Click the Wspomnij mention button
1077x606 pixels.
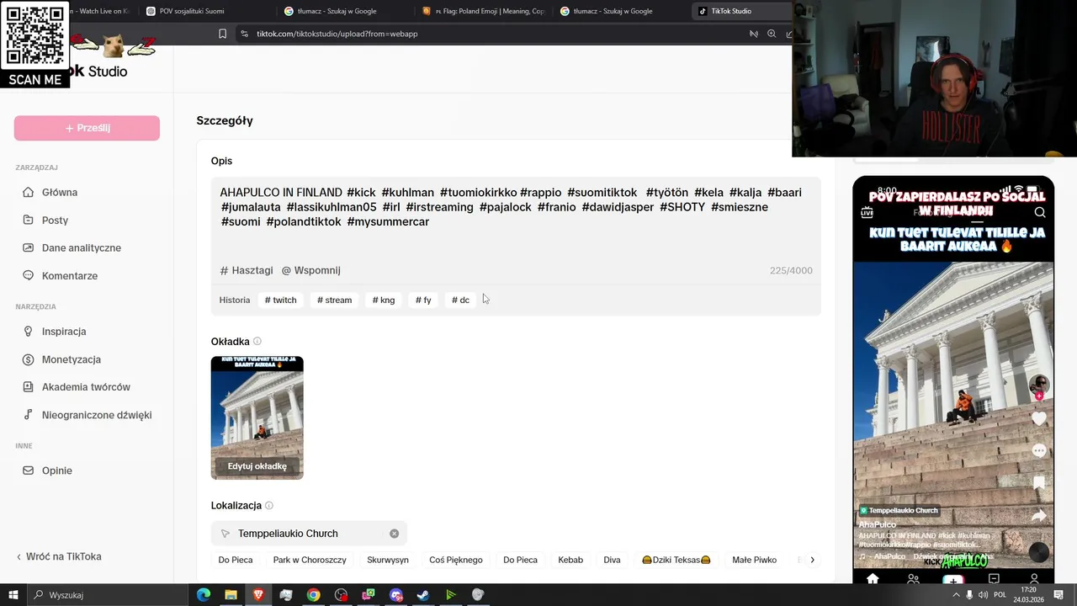pos(310,270)
